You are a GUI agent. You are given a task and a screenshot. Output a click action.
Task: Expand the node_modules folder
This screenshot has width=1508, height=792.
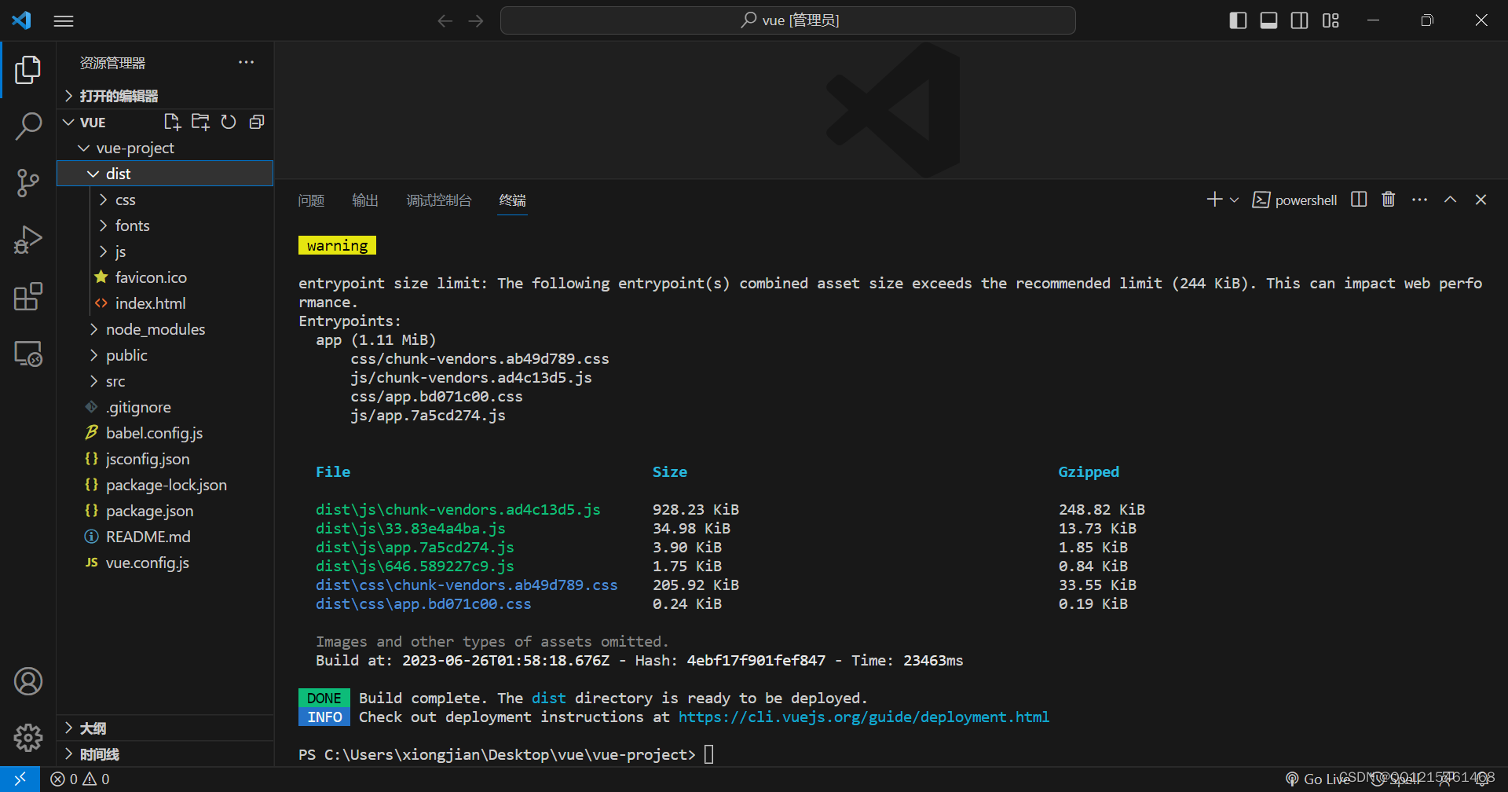(x=165, y=329)
